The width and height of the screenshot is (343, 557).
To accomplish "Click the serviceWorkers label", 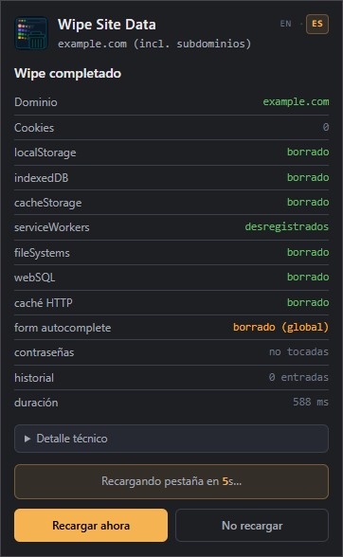I will tap(52, 227).
